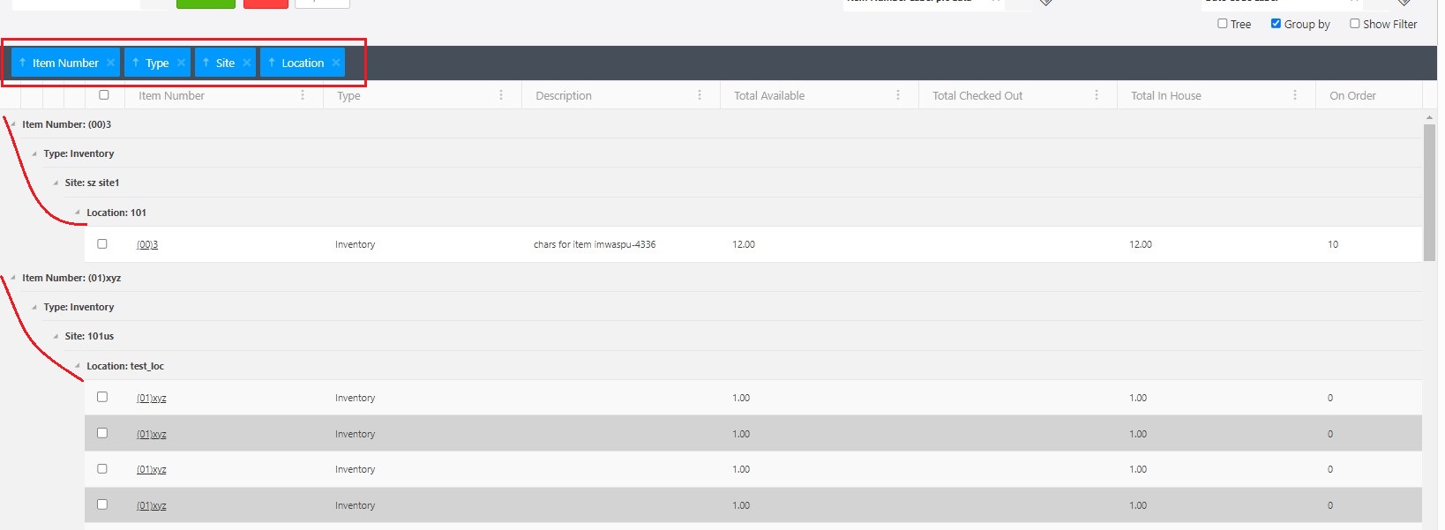Tick the select-all header checkbox
The width and height of the screenshot is (1445, 530).
pos(104,94)
